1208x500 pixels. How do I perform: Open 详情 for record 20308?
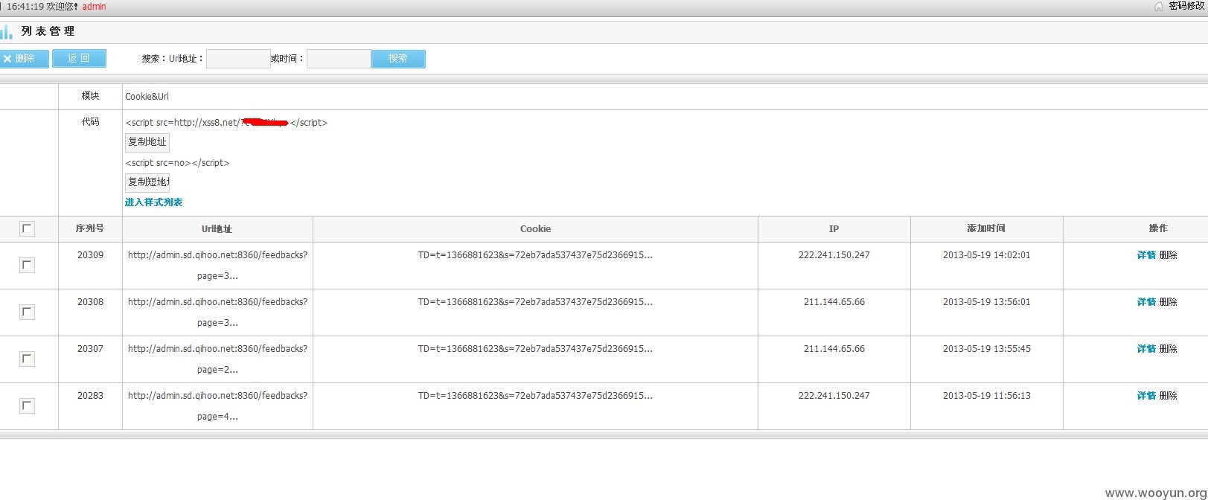[1146, 302]
